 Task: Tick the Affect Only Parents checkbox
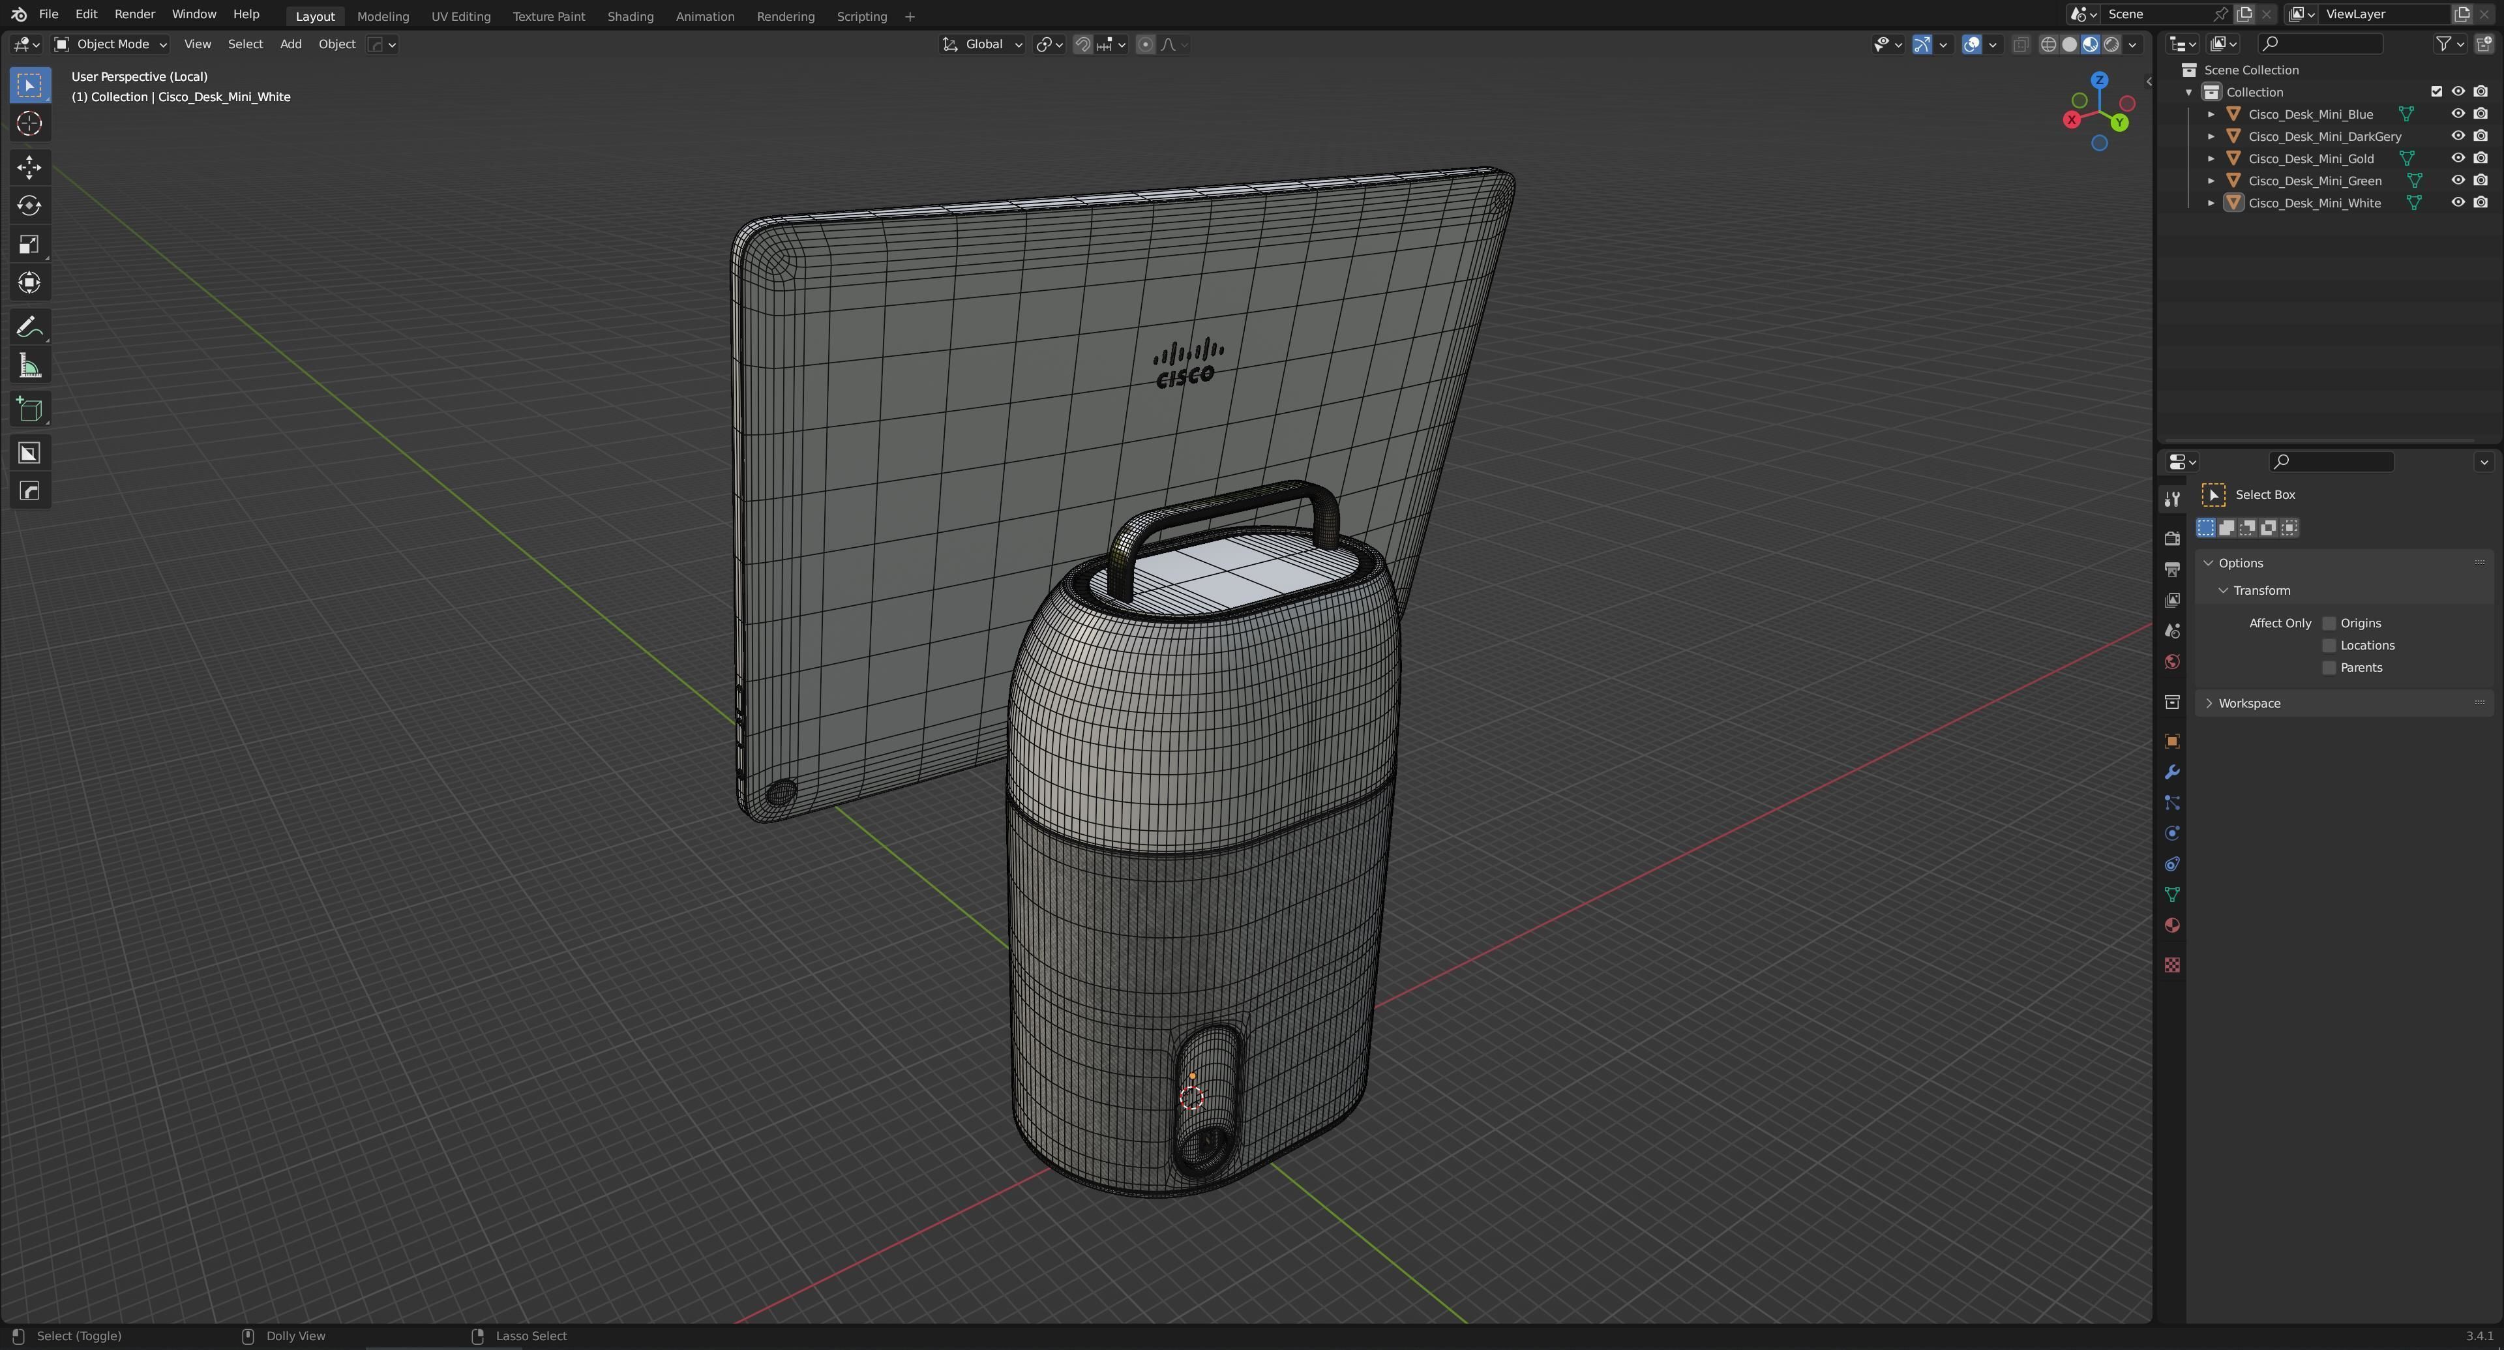2329,668
